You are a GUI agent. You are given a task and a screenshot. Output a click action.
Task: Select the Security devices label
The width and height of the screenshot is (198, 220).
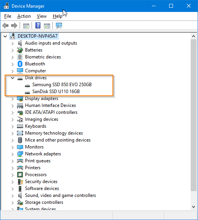(x=41, y=182)
